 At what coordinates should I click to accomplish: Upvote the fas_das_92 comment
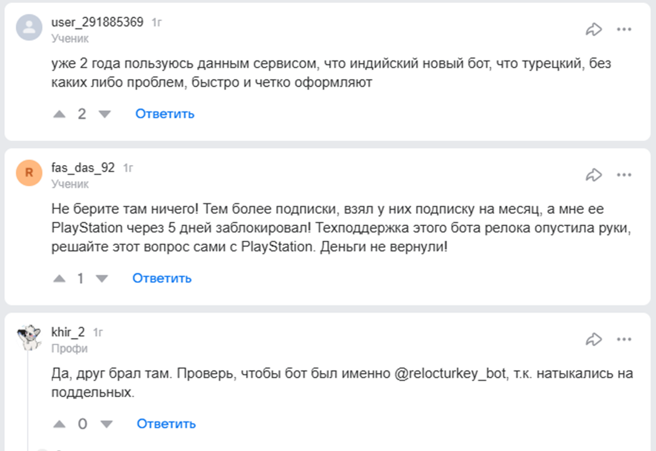click(x=59, y=279)
